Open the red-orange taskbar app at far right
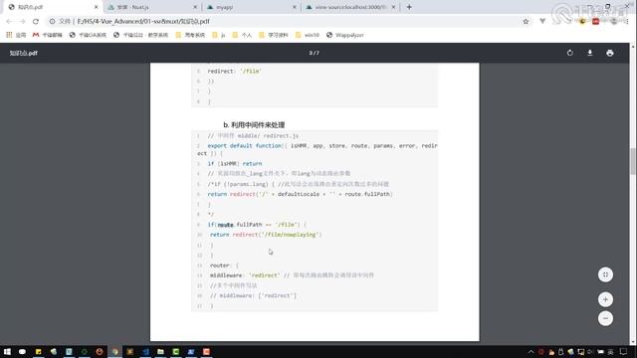The width and height of the screenshot is (637, 358). click(206, 351)
